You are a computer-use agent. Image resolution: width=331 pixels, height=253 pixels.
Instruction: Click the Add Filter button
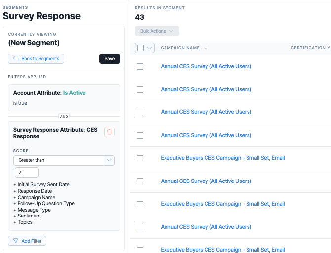tap(27, 241)
